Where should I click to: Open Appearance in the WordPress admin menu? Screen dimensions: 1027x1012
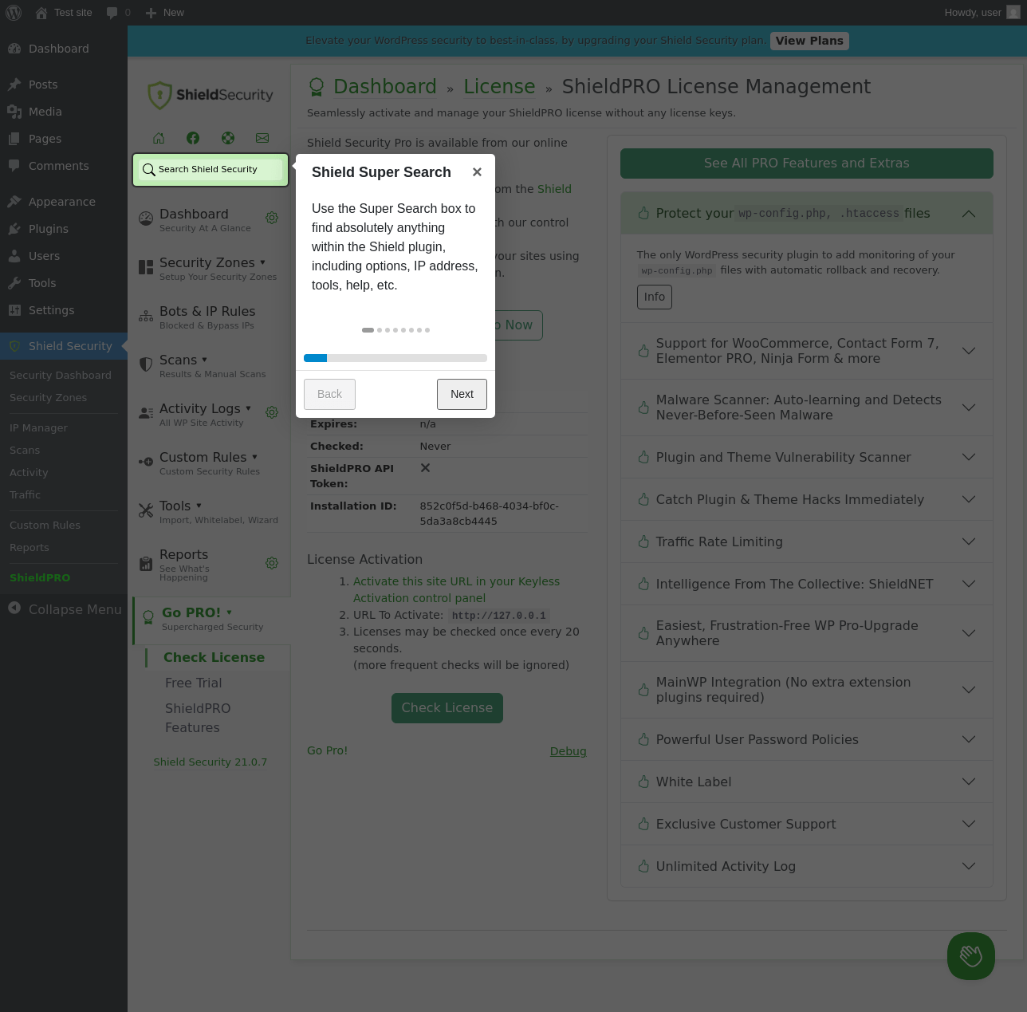[64, 202]
